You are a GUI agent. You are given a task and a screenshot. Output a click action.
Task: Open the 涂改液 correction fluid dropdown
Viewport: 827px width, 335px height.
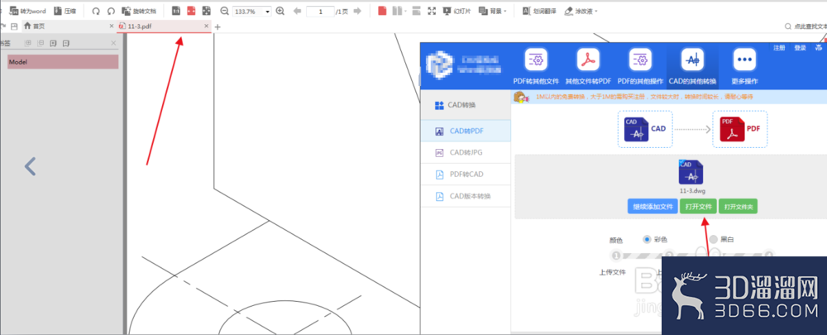click(x=581, y=11)
